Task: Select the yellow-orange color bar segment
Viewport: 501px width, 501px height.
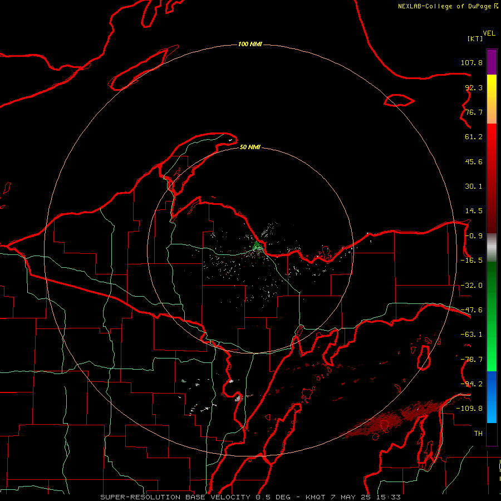Action: coord(492,99)
